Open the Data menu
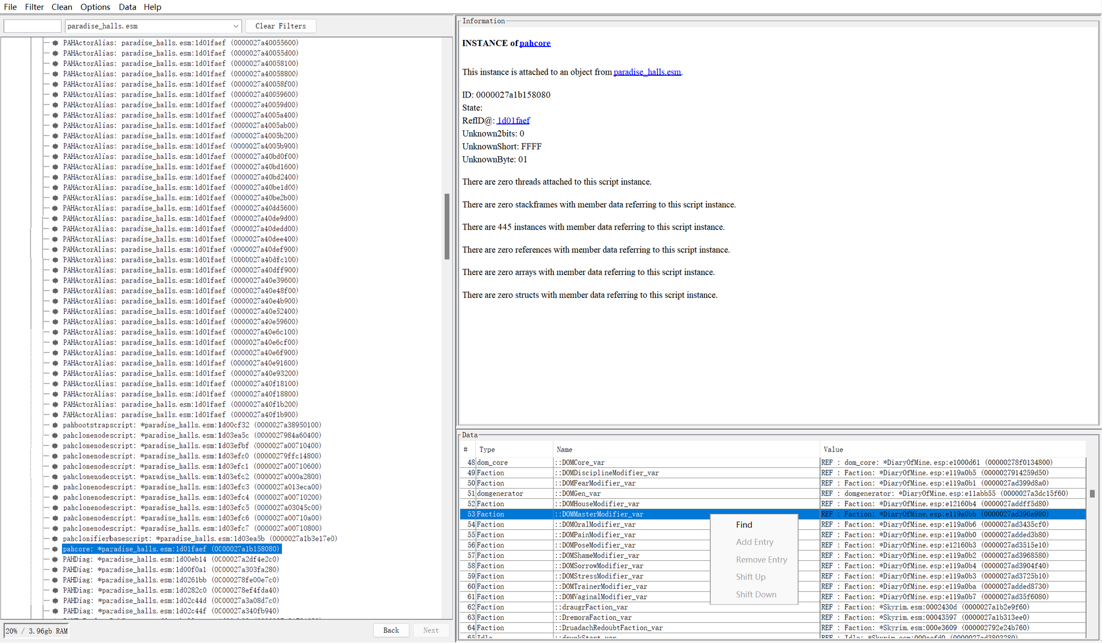Screen dimensions: 1102x643 pyautogui.click(x=127, y=7)
